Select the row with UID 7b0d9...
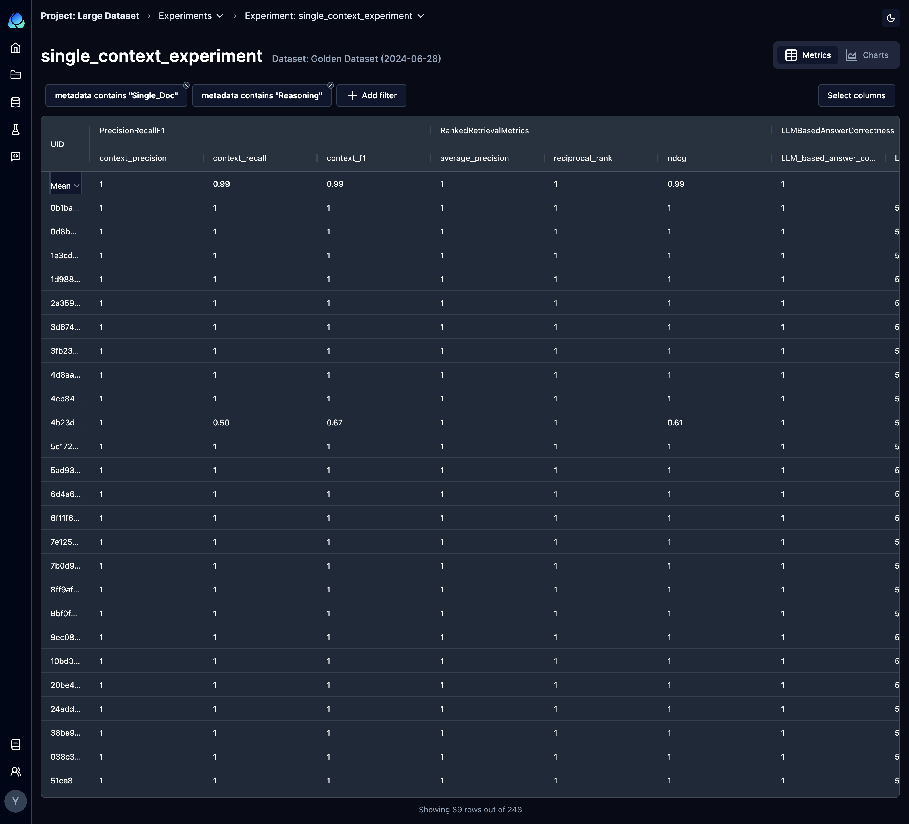 coord(470,565)
